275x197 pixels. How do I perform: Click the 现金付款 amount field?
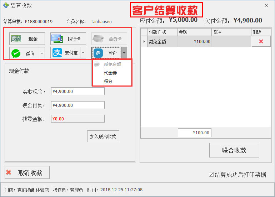point(77,105)
